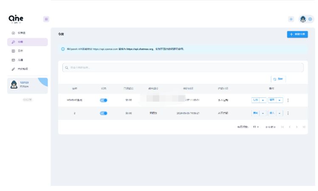Image resolution: width=318 pixels, height=191 pixels.
Task: Toggle the status switch for HDHDHD token
Action: tap(104, 100)
